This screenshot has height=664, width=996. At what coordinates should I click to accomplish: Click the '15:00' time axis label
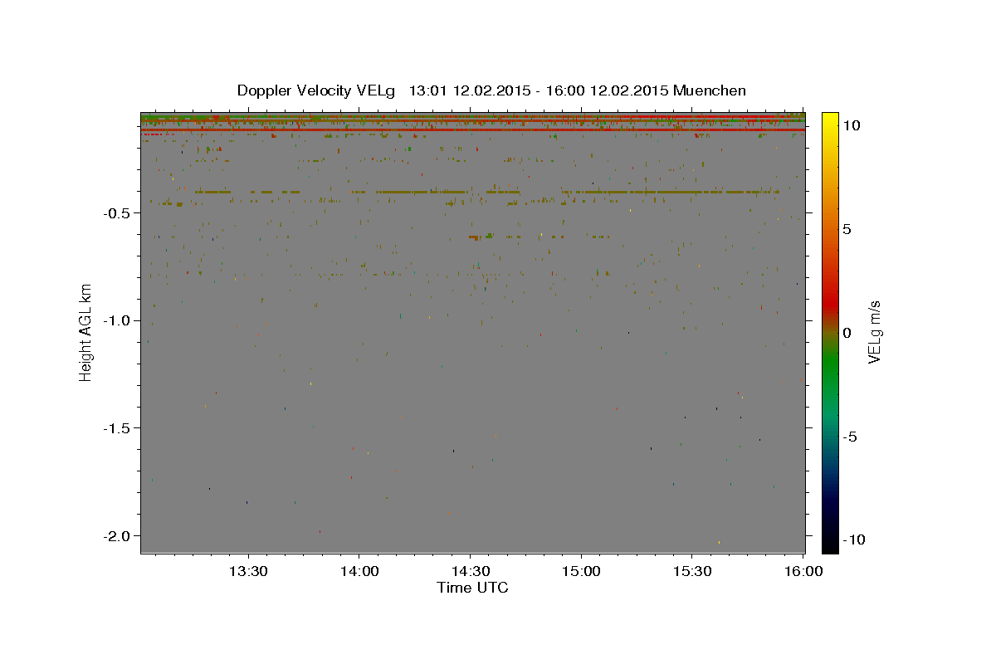tap(581, 572)
